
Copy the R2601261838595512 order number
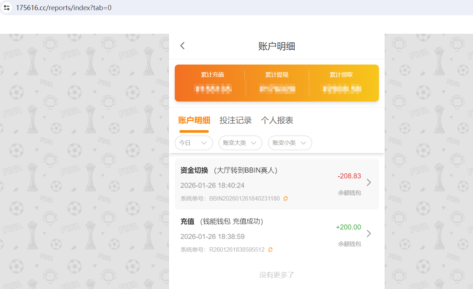coord(270,249)
